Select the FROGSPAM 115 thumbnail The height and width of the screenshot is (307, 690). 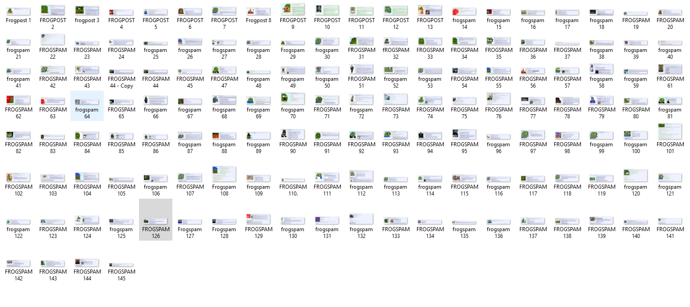click(x=464, y=178)
